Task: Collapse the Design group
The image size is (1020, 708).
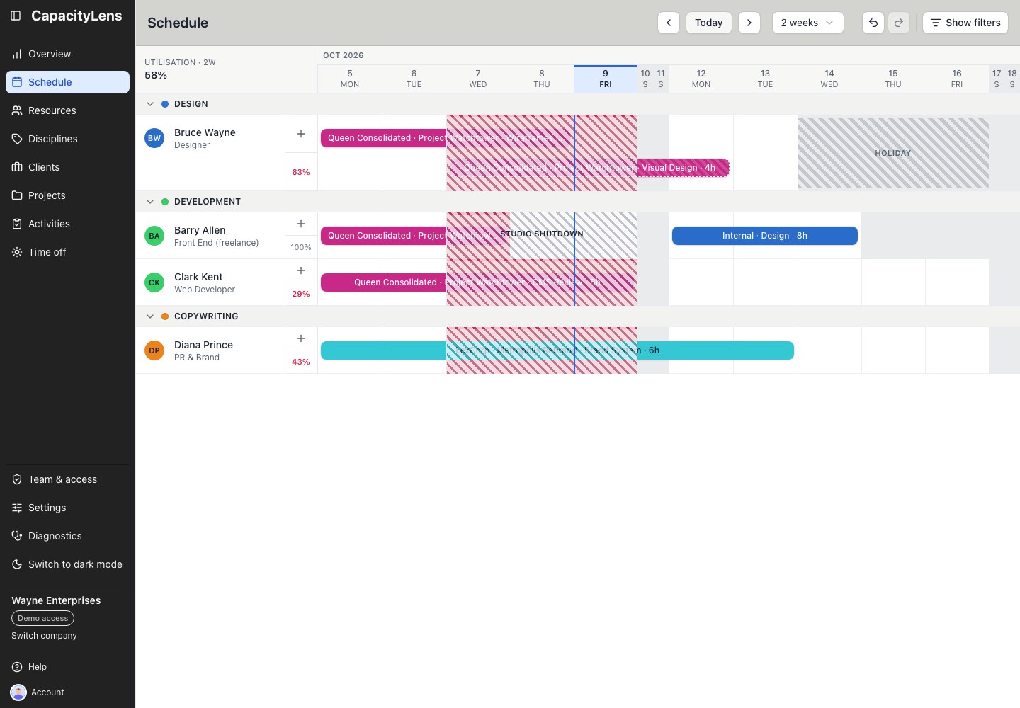Action: pos(150,104)
